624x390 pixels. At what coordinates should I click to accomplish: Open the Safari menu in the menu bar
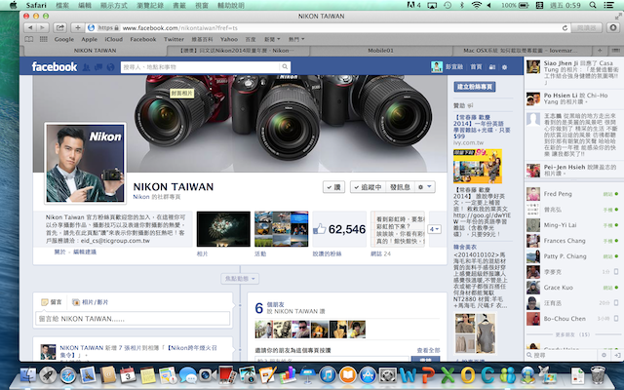coord(36,5)
